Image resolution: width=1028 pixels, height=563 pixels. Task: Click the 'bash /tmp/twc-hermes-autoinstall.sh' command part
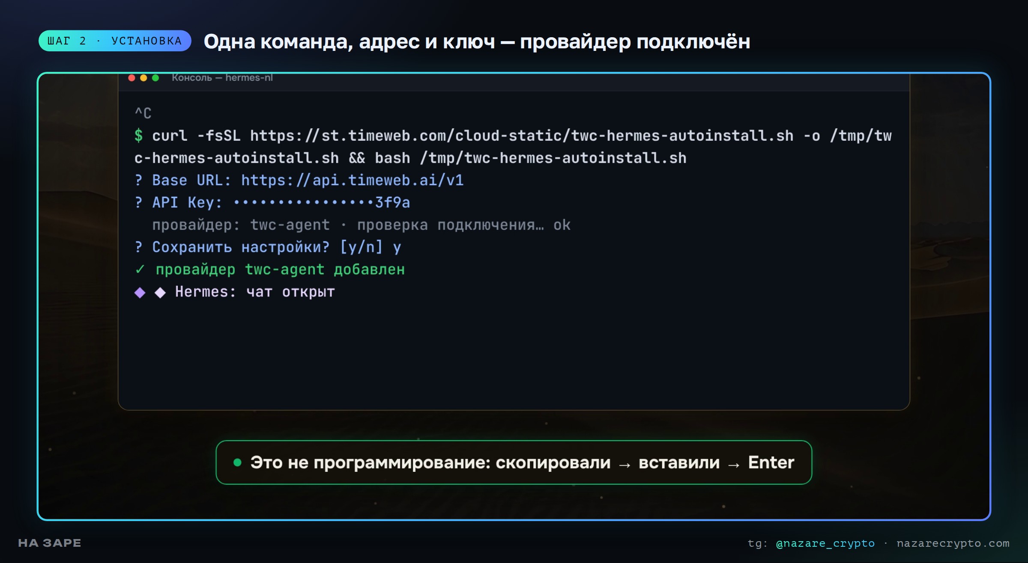pyautogui.click(x=531, y=158)
